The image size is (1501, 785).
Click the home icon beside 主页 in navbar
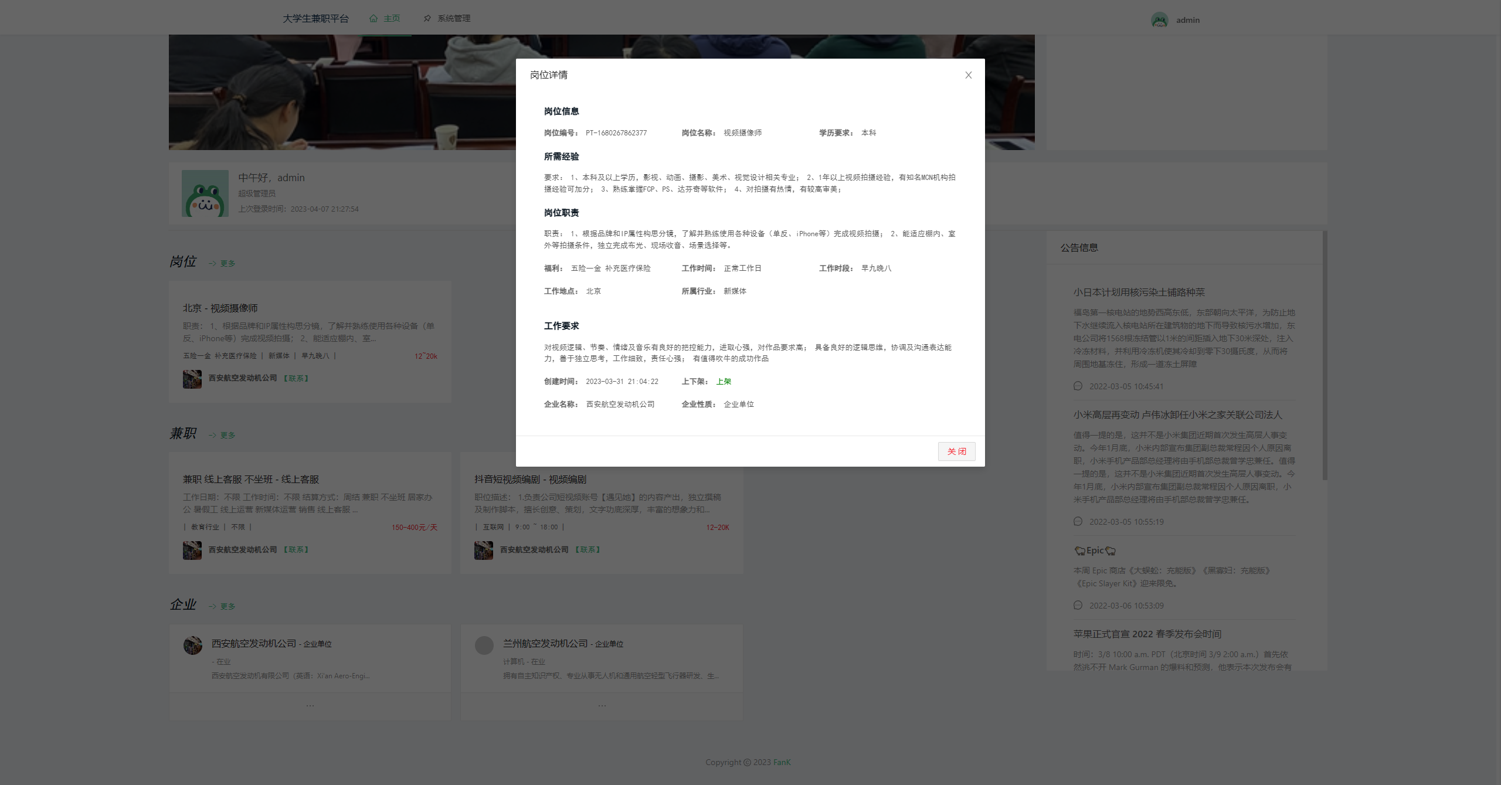point(374,18)
